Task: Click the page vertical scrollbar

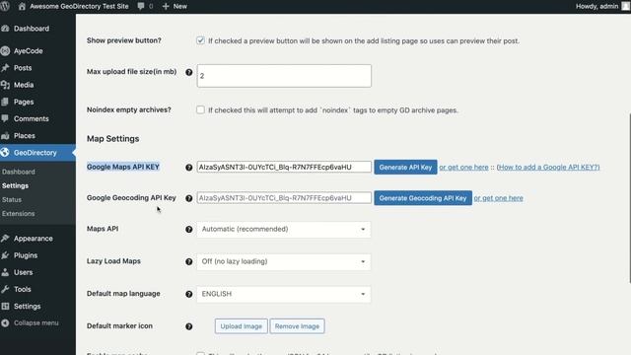Action: click(x=629, y=197)
